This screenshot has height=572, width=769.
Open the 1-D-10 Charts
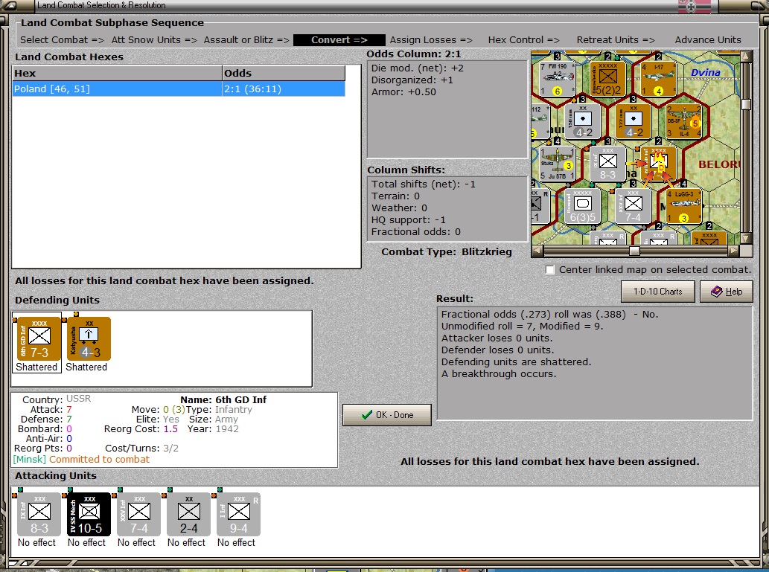pyautogui.click(x=657, y=292)
